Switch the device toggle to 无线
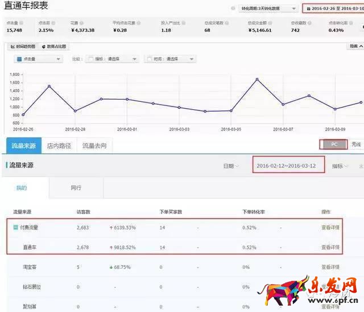 click(356, 145)
